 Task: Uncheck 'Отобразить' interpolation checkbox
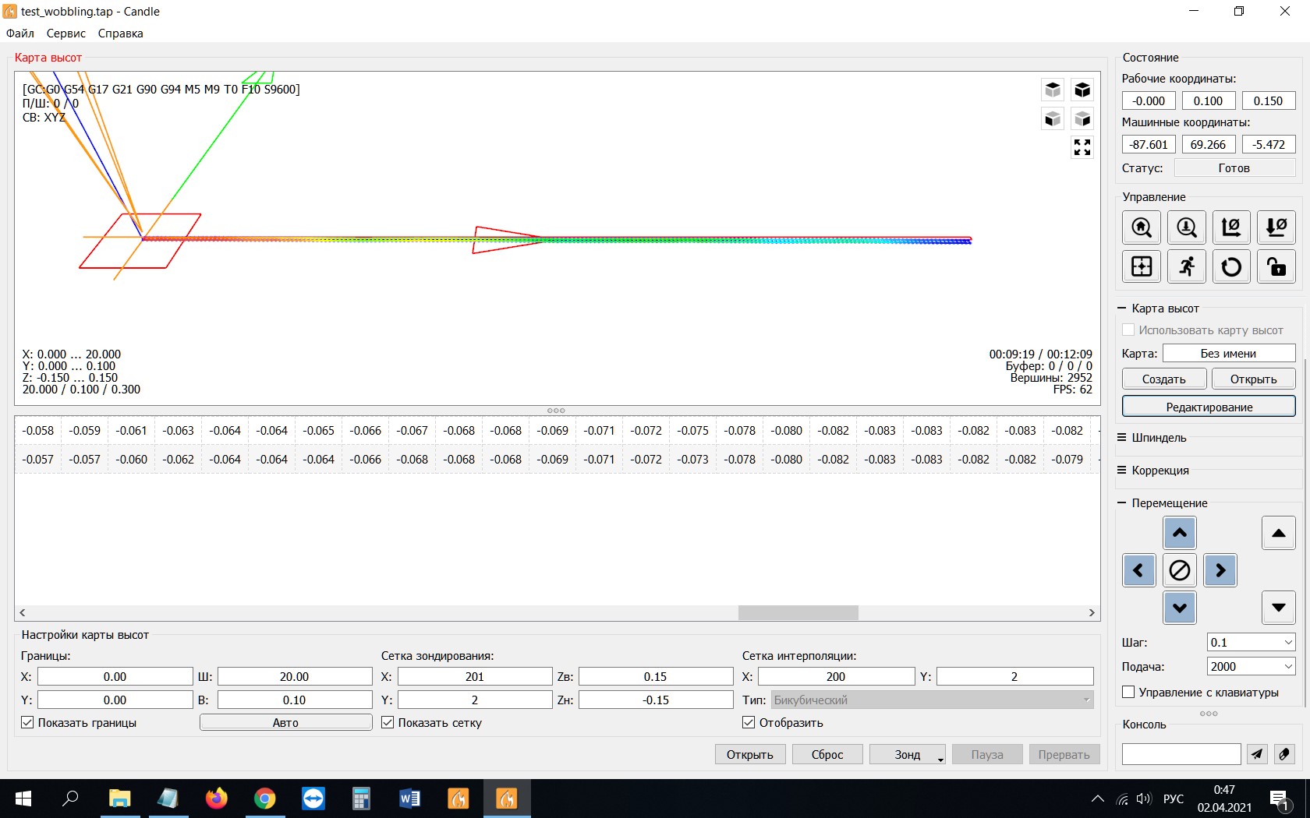click(x=749, y=723)
